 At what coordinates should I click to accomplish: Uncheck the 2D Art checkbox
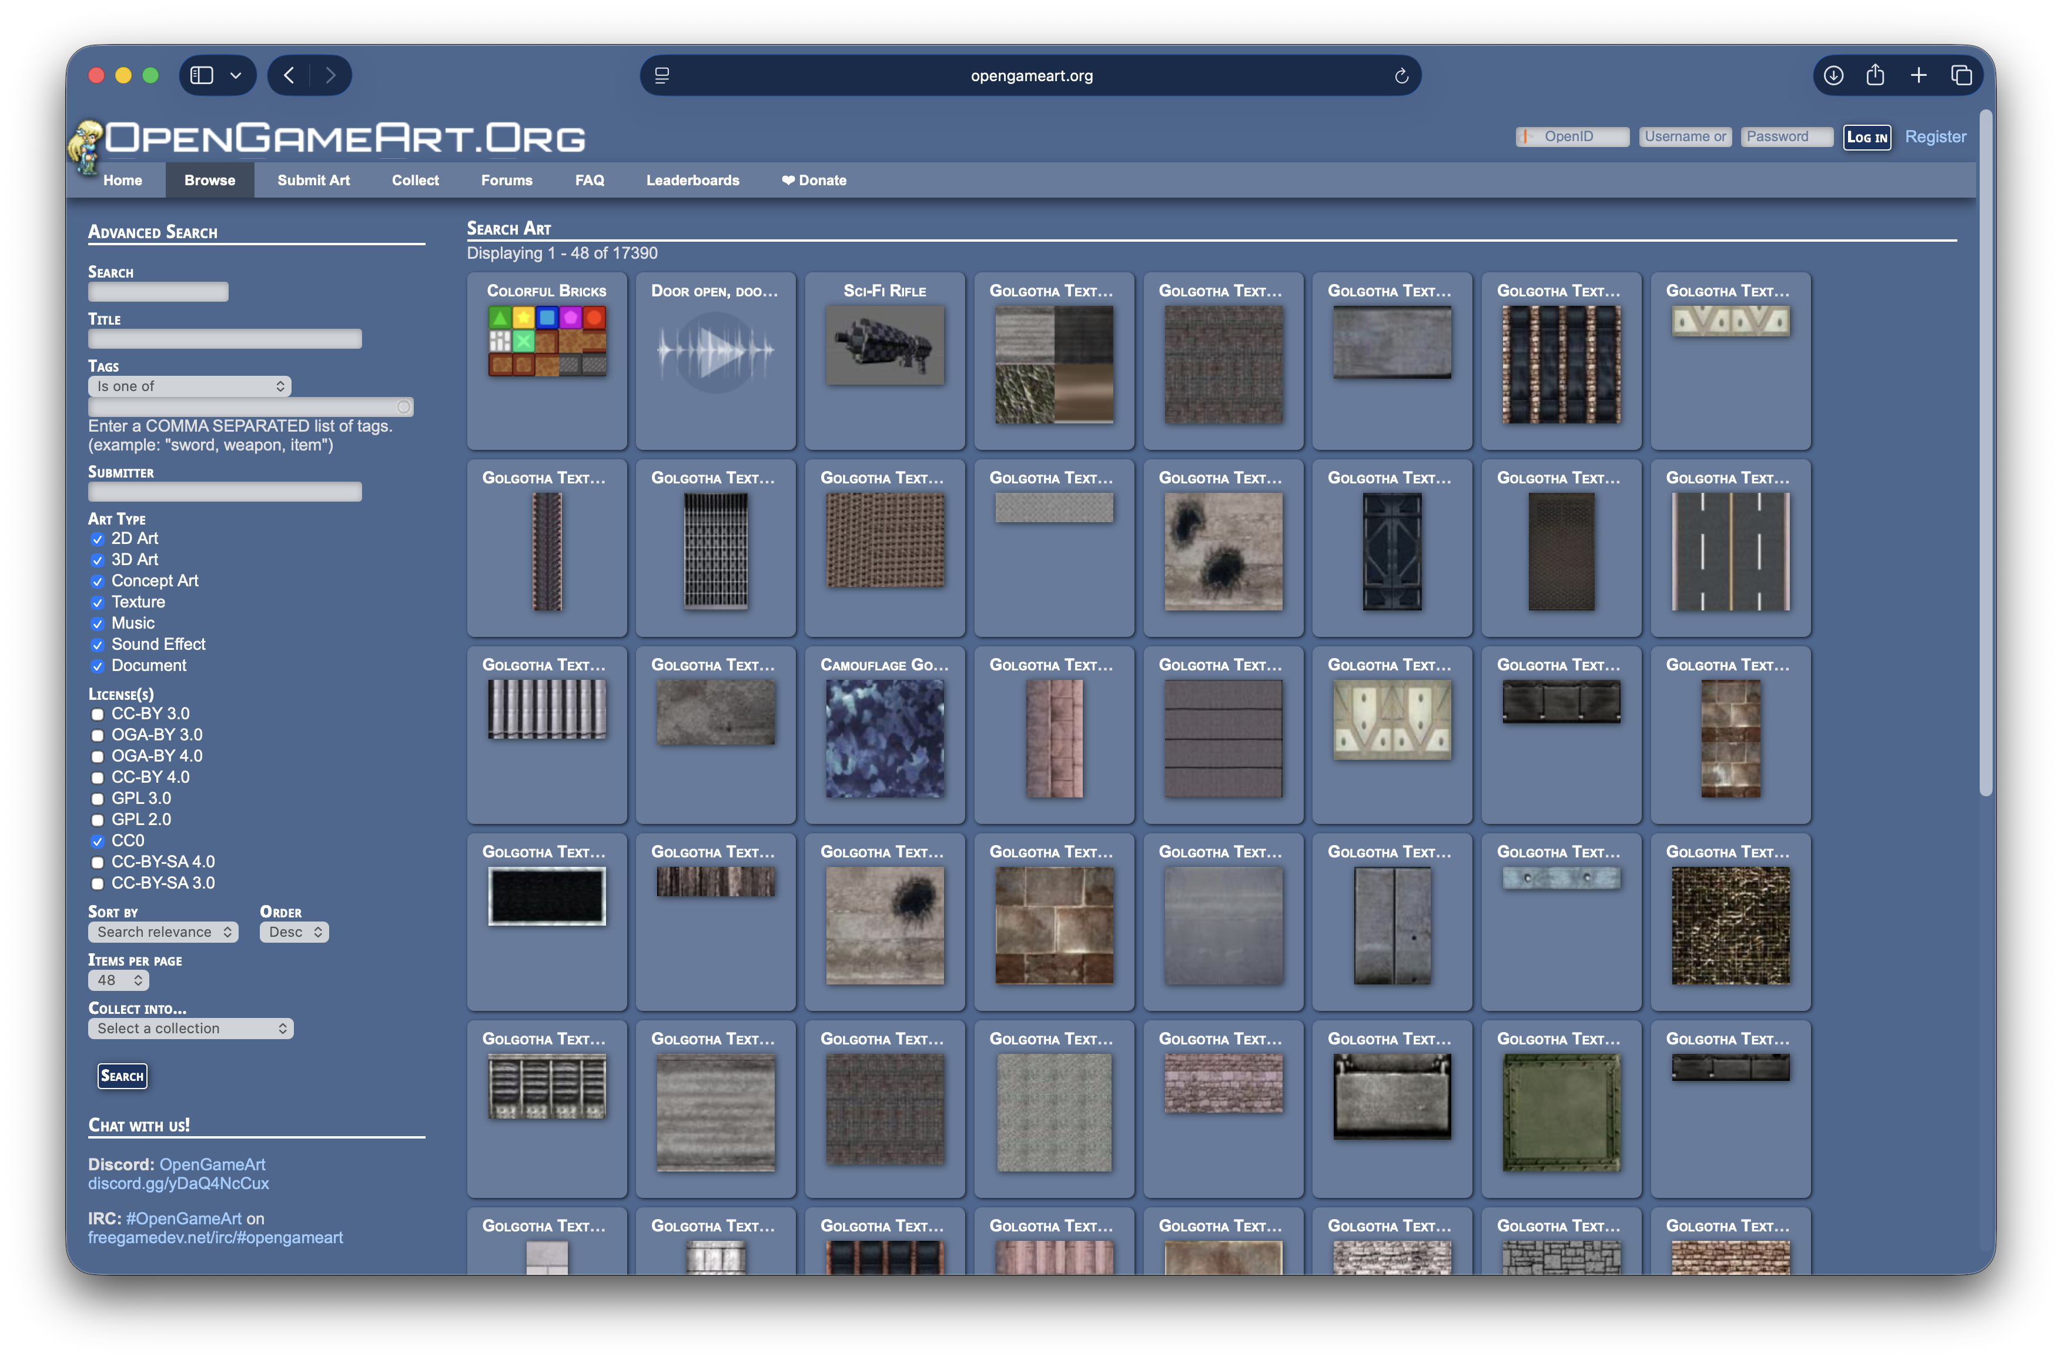(x=97, y=539)
